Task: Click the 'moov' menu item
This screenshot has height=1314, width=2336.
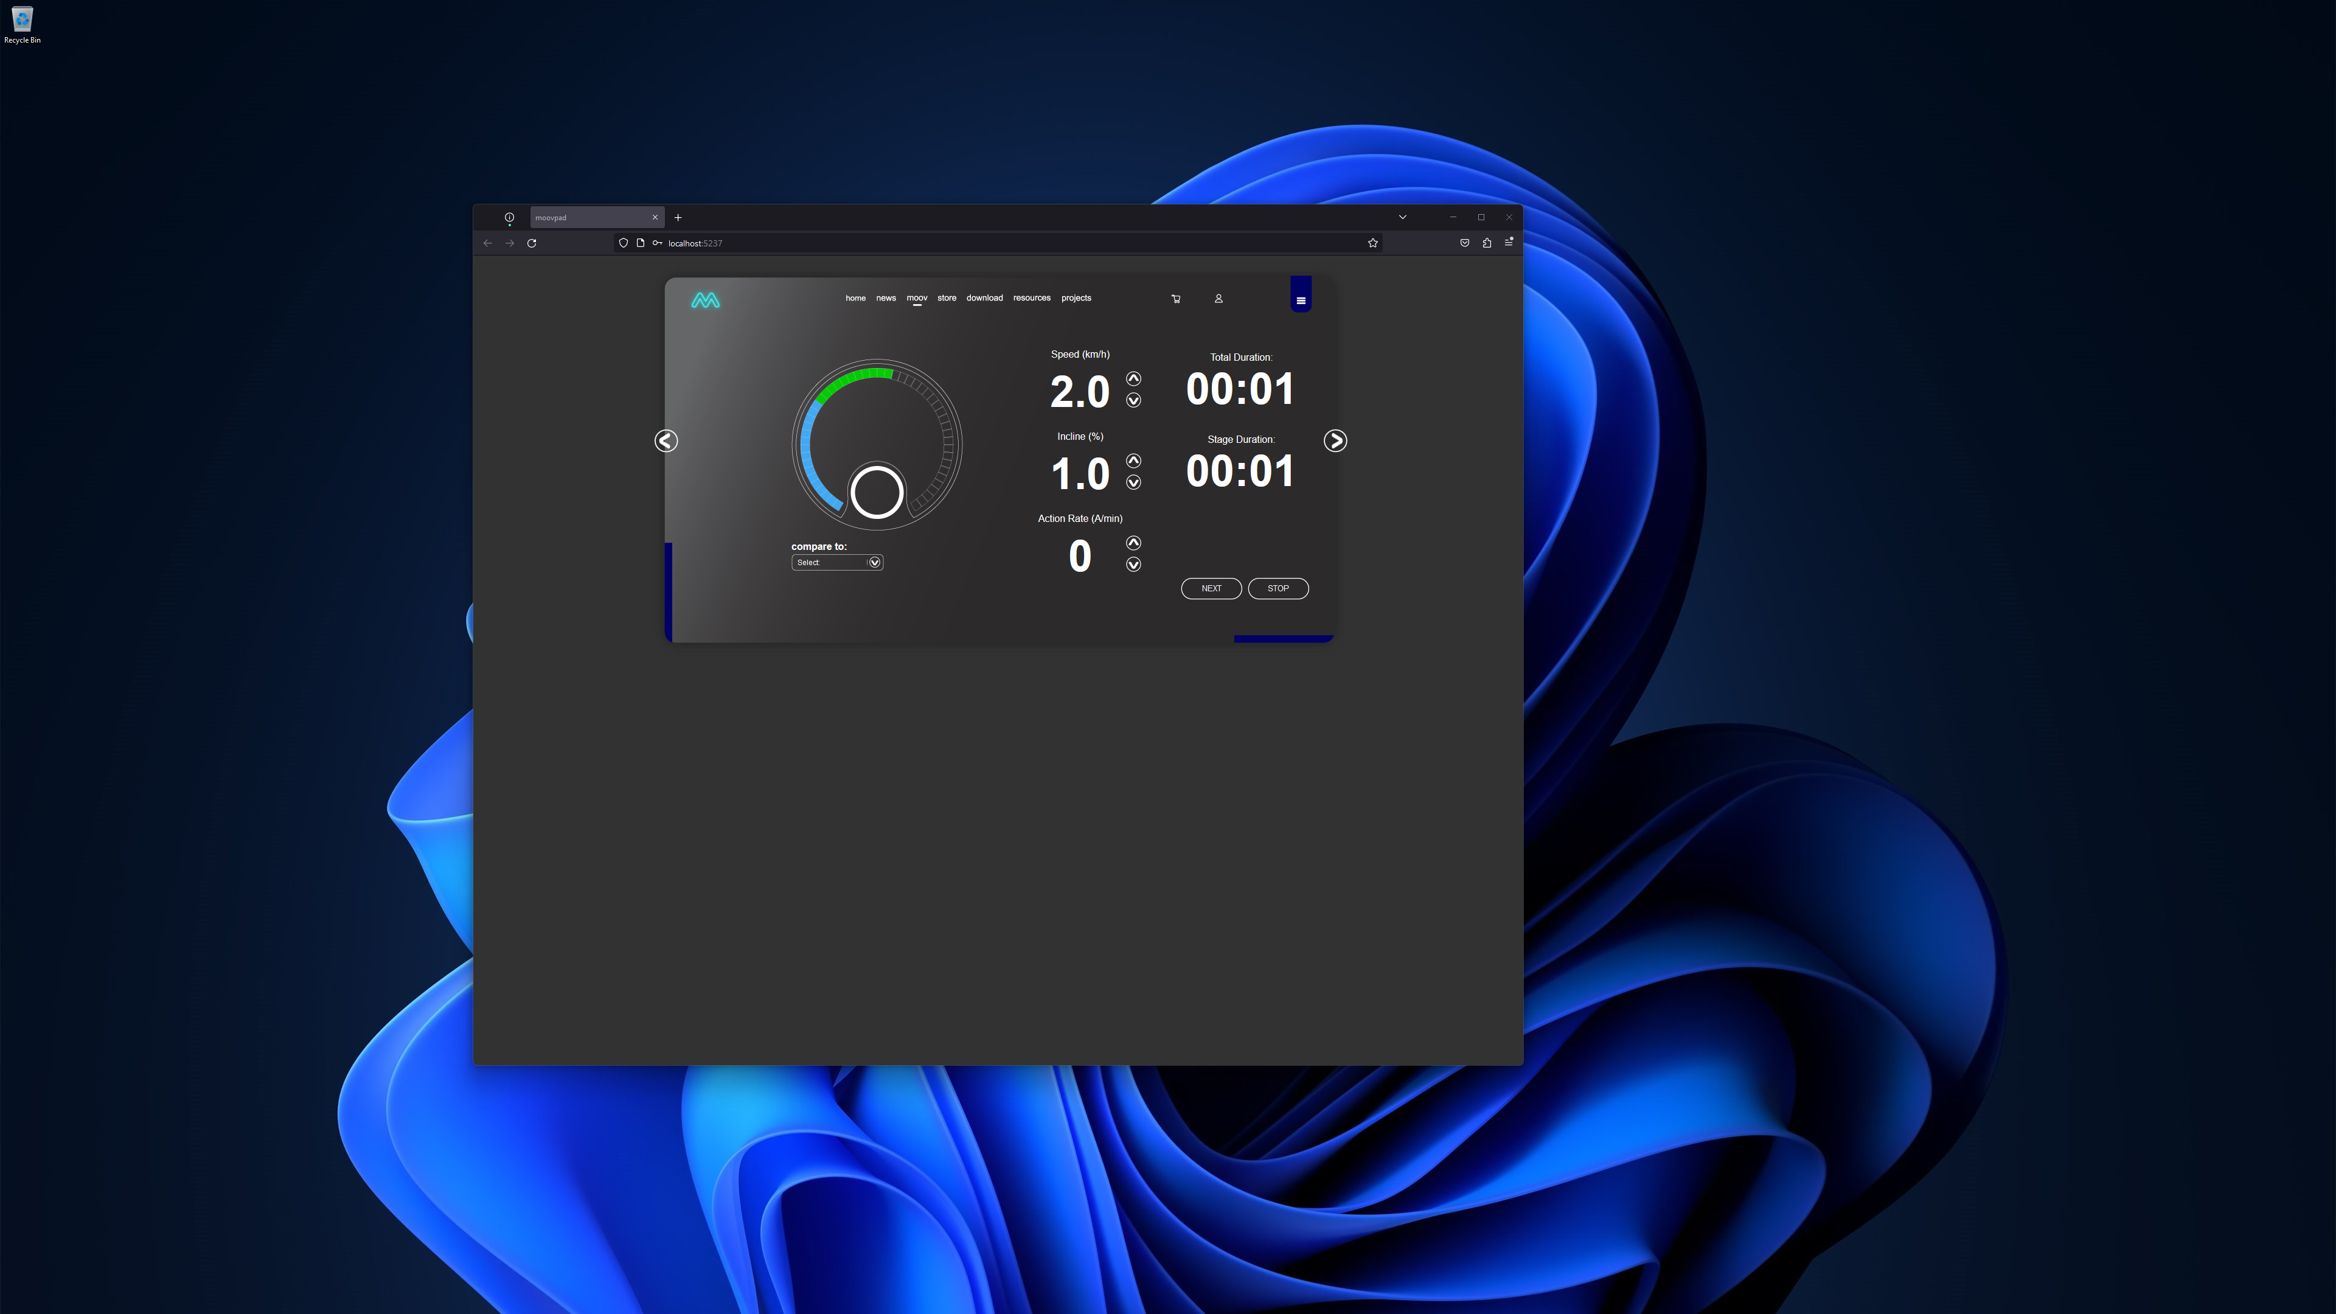Action: click(918, 300)
